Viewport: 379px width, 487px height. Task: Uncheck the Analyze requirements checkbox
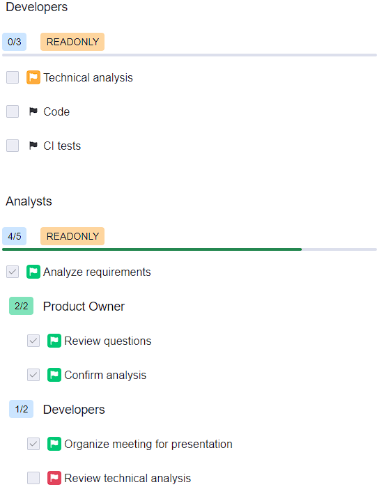tap(13, 272)
